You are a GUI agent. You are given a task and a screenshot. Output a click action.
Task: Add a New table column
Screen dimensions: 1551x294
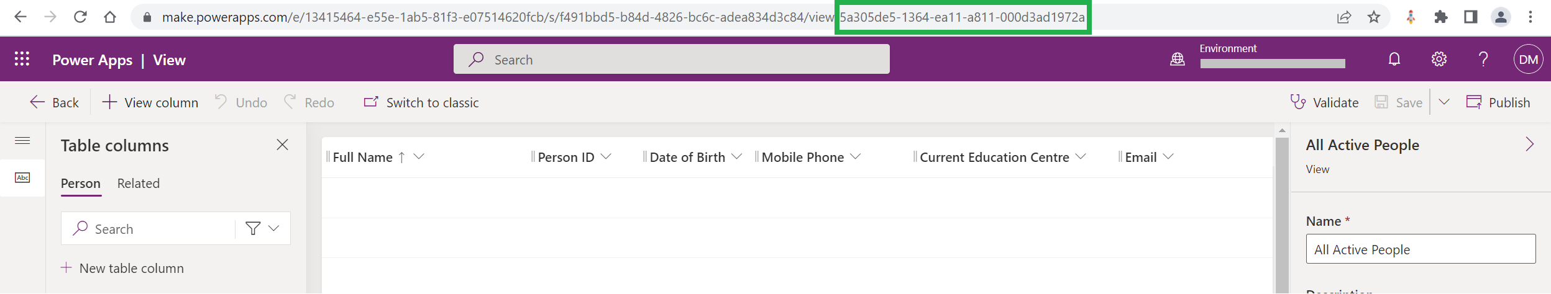(x=122, y=268)
